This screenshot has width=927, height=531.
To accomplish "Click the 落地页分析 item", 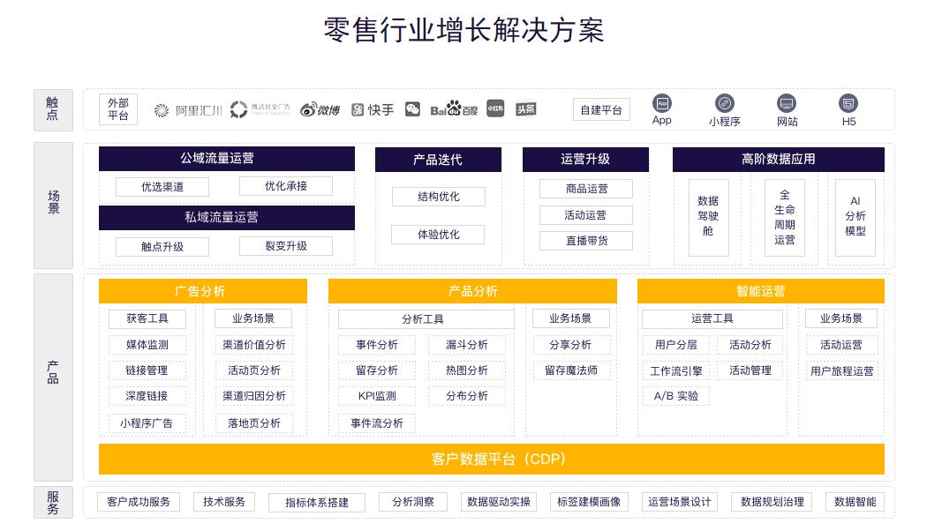I will coord(253,423).
